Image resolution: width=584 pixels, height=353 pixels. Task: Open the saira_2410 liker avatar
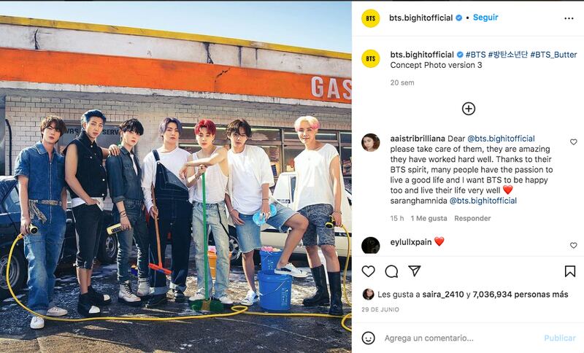pyautogui.click(x=368, y=294)
